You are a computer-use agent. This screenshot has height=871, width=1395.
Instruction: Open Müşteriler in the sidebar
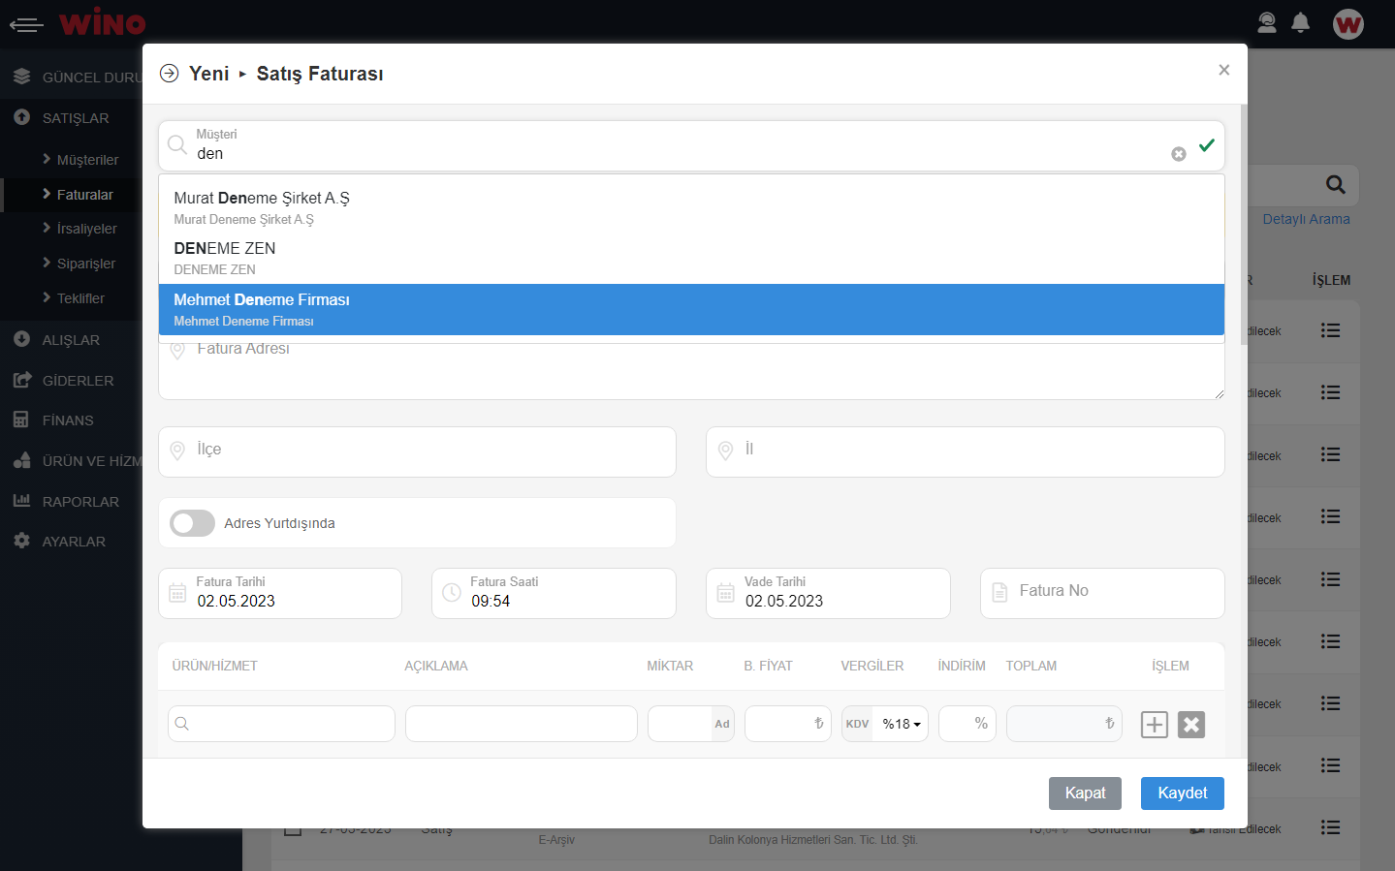[x=87, y=160]
